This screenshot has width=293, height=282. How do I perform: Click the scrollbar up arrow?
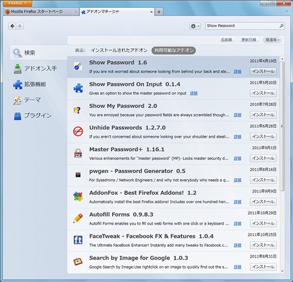(x=282, y=59)
